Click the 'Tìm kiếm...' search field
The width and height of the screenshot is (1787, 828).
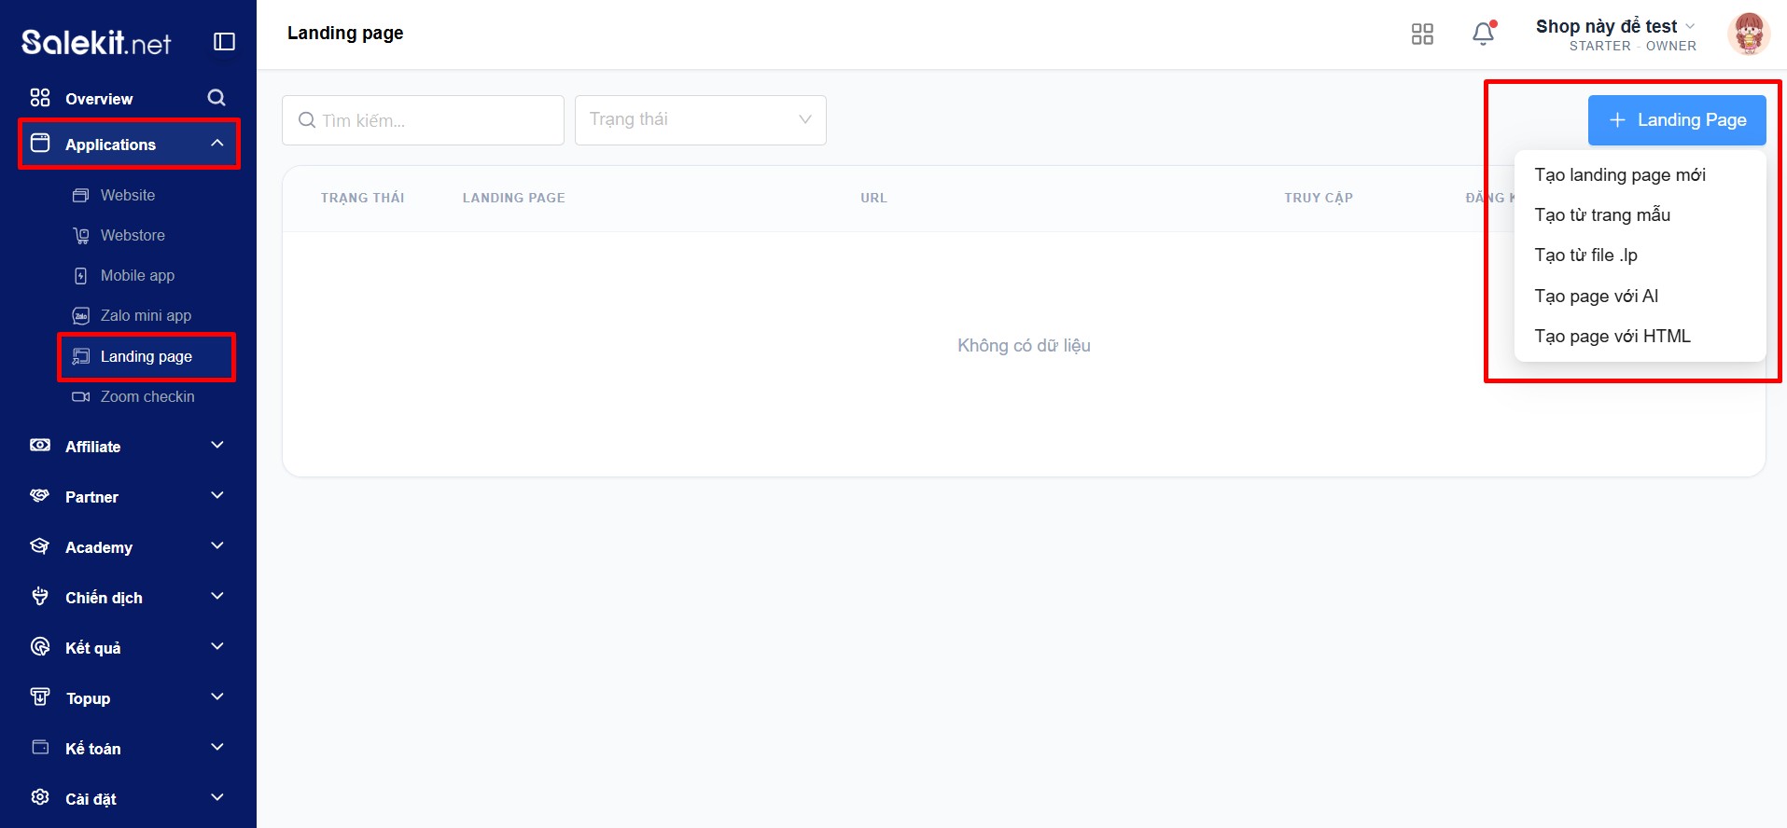423,120
